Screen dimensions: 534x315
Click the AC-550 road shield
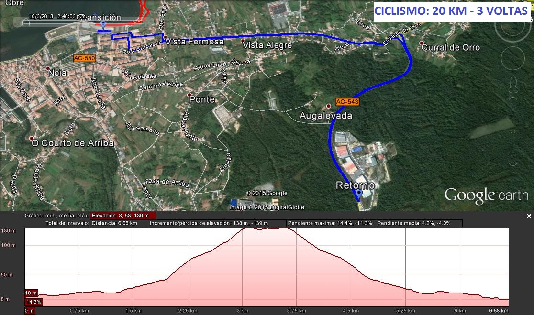pos(84,58)
